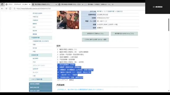Viewport: 170px width, 95px height.
Task: Click contents row 1 動詞の現在人称変化（I）
Action: pos(67,49)
